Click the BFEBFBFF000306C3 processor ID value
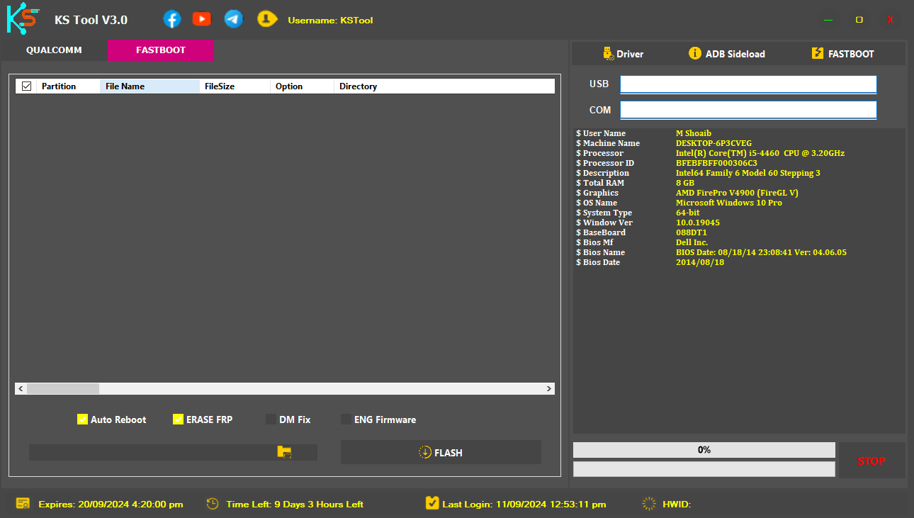Viewport: 914px width, 518px height. (716, 163)
